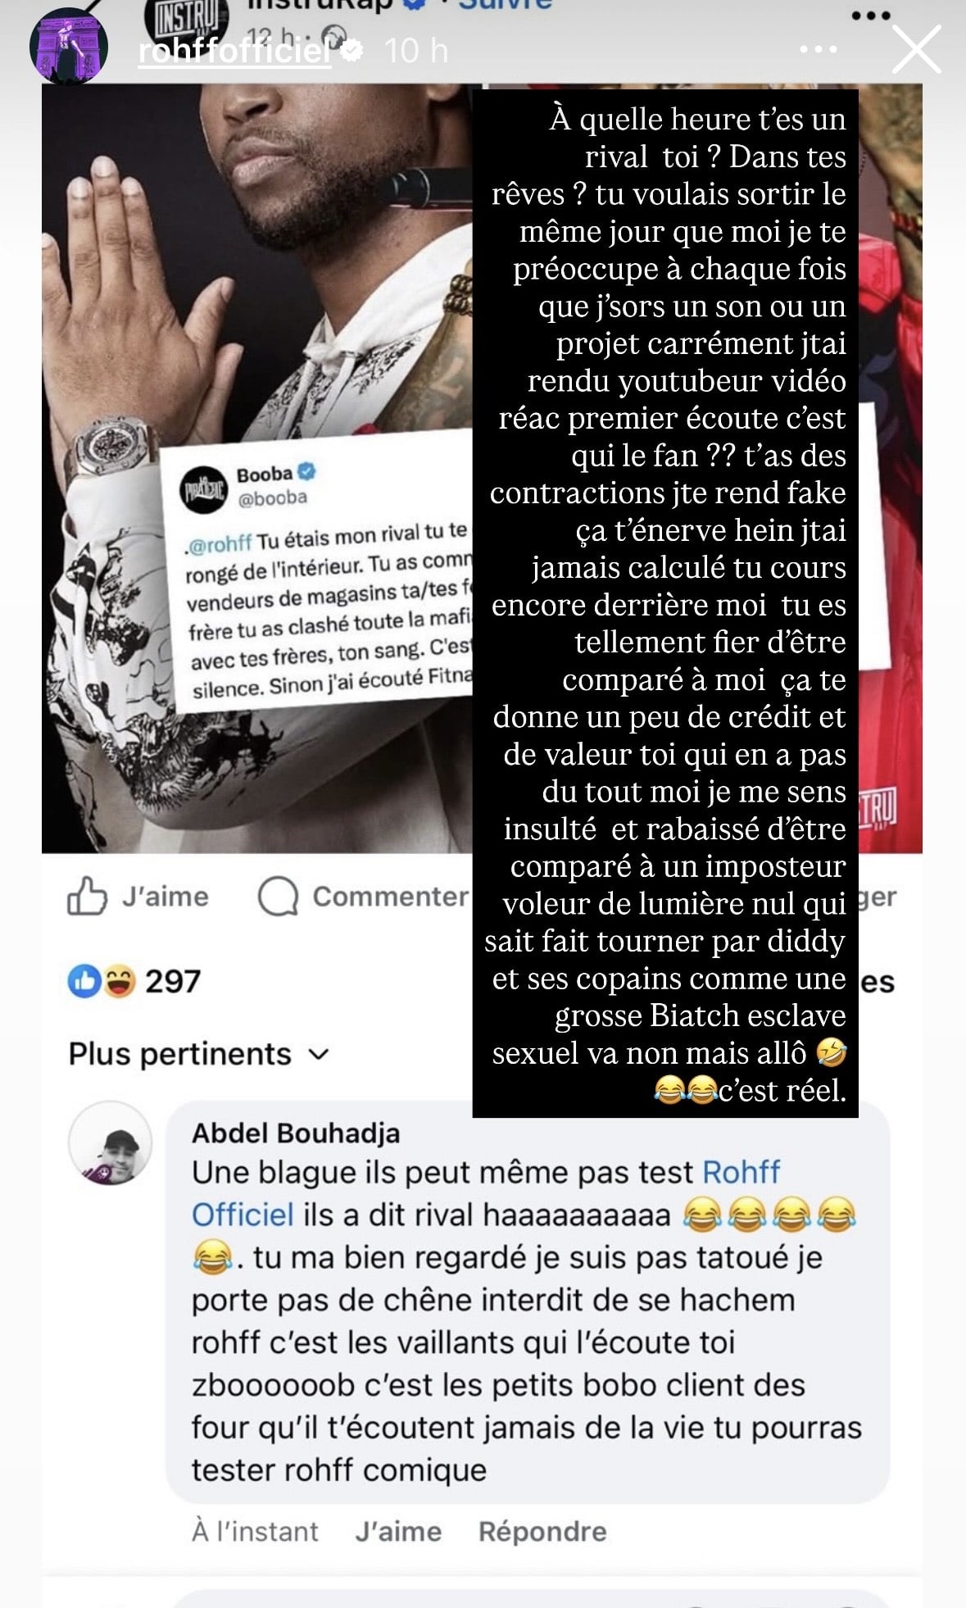Screen dimensions: 966x1608
Task: Open Abdel Bouhadja's profile picture
Action: pos(110,1143)
